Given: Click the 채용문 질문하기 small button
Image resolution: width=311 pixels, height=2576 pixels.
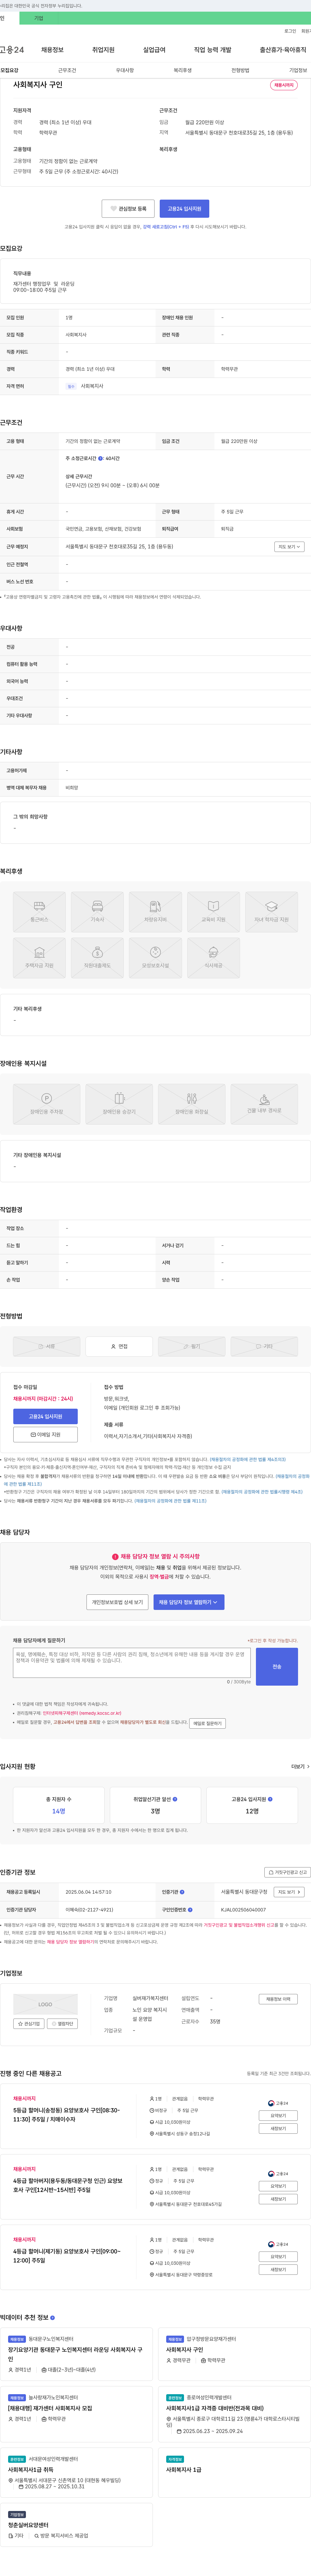Looking at the screenshot, I should coord(207,1723).
